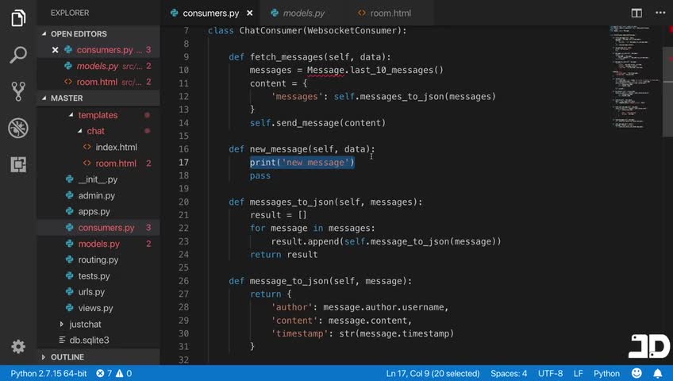The image size is (673, 381).
Task: Close consumers.py in Open Editors
Action: coord(55,50)
